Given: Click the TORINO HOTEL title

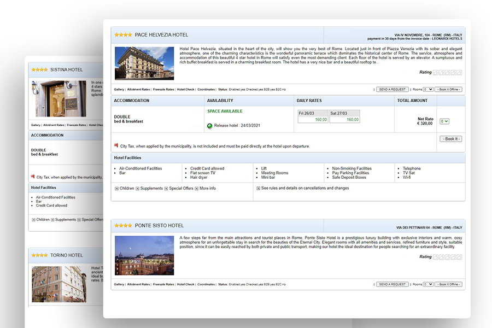Looking at the screenshot, I should [67, 255].
